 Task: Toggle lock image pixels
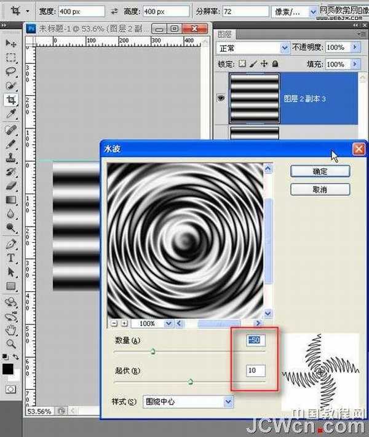253,64
